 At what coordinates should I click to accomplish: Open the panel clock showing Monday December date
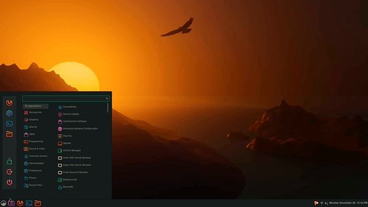point(348,203)
